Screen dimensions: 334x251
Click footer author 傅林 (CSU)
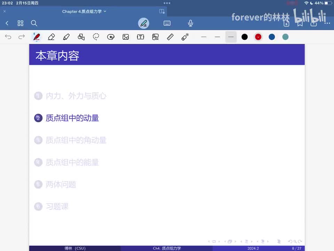[75, 248]
